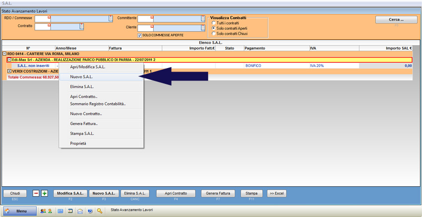Click the blue help question mark icon
The image size is (422, 217).
[x=90, y=211]
